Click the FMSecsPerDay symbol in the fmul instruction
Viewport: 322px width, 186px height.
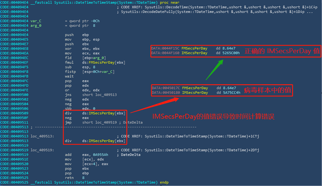tap(102, 62)
